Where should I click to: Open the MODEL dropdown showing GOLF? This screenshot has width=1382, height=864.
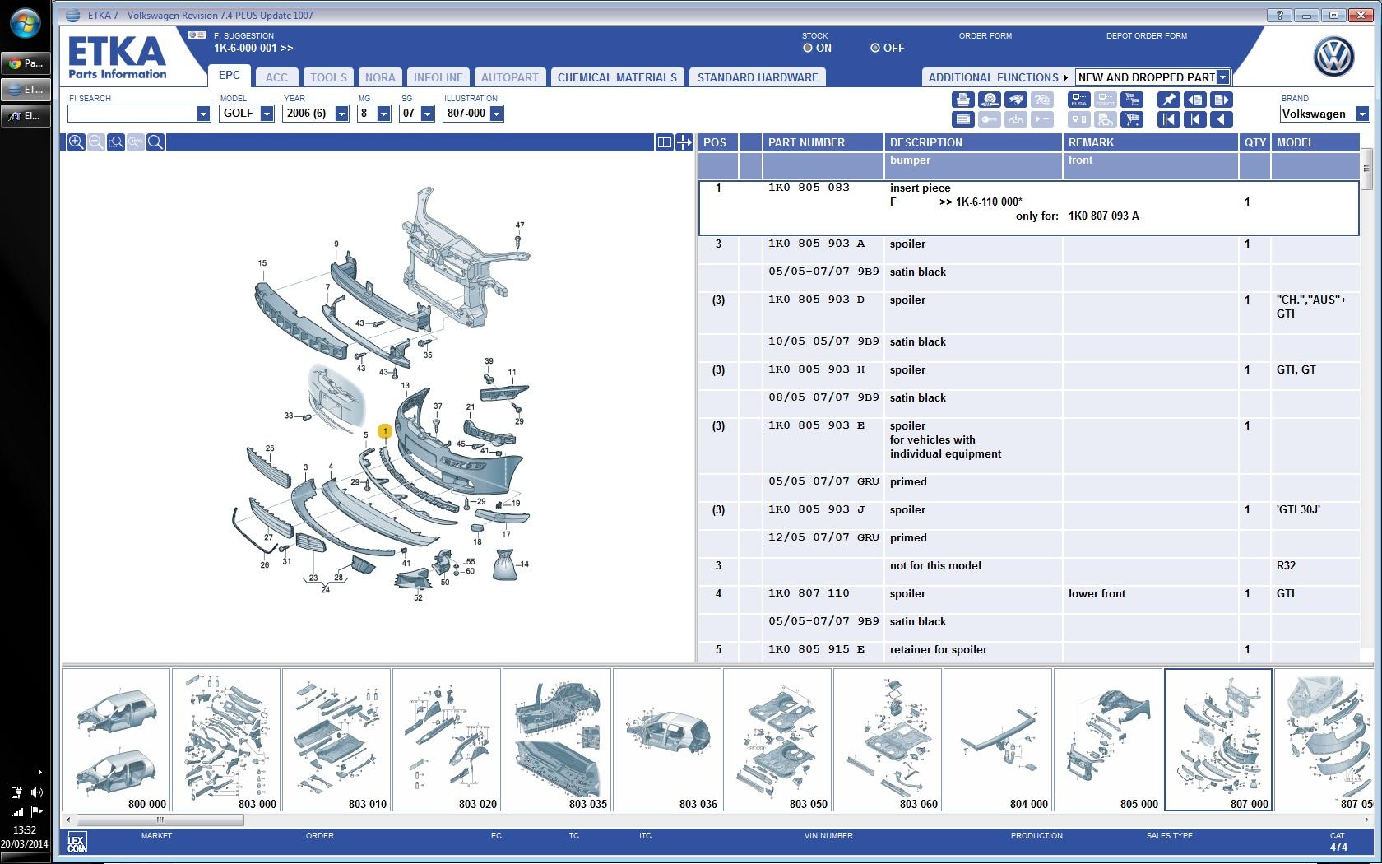click(267, 114)
